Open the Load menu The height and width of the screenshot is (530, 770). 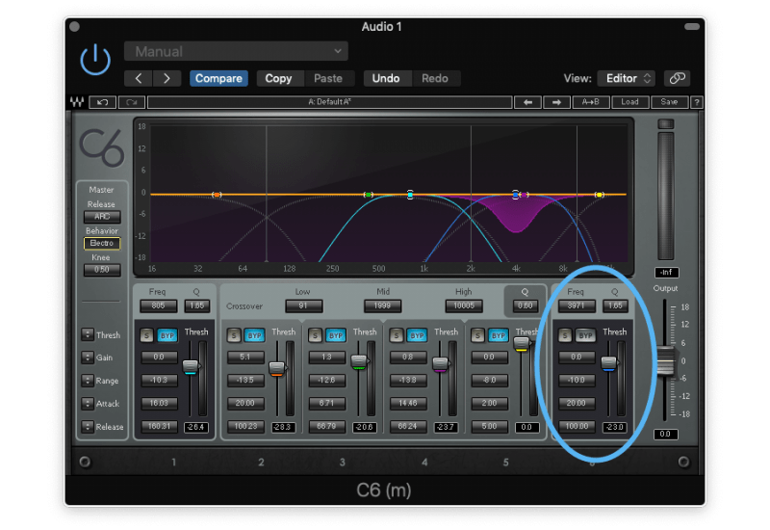point(629,102)
